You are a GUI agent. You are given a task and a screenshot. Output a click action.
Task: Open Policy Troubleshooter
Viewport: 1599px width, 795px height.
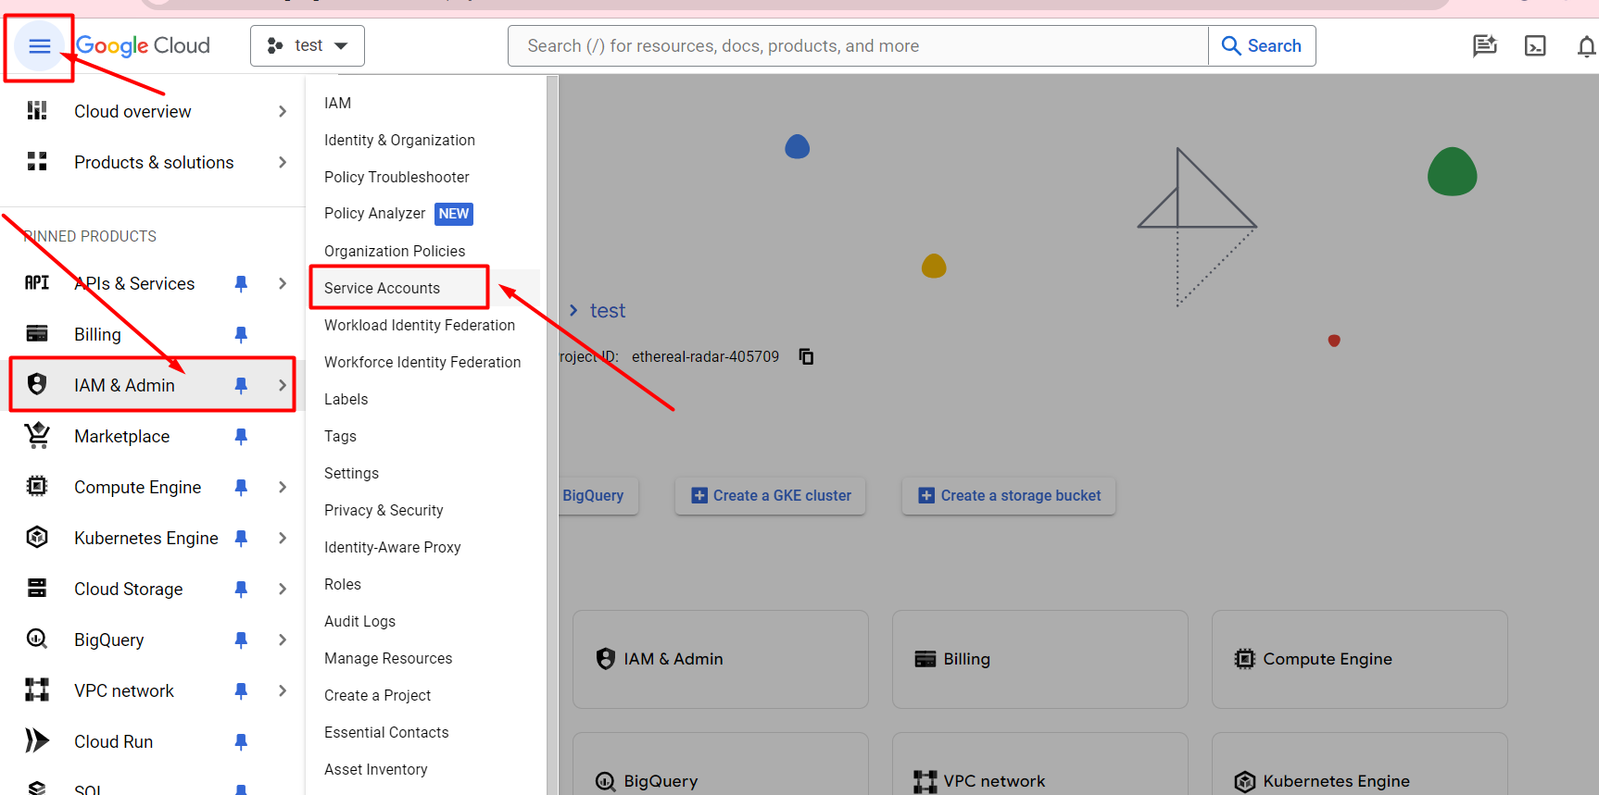click(x=397, y=177)
